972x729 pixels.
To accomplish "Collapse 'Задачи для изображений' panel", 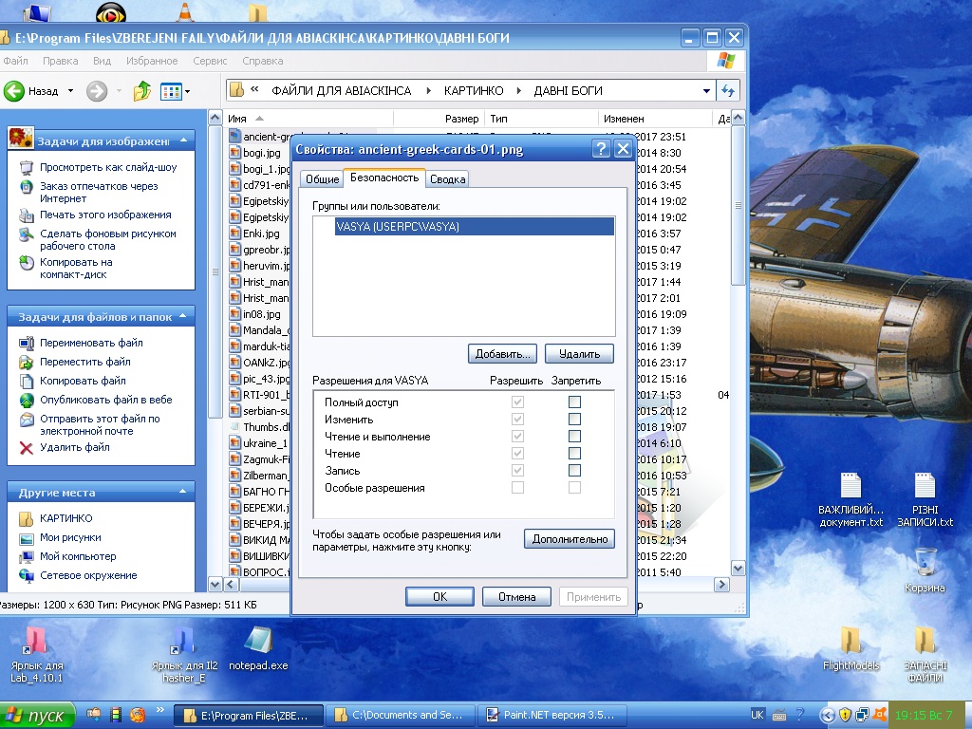I will pyautogui.click(x=182, y=140).
